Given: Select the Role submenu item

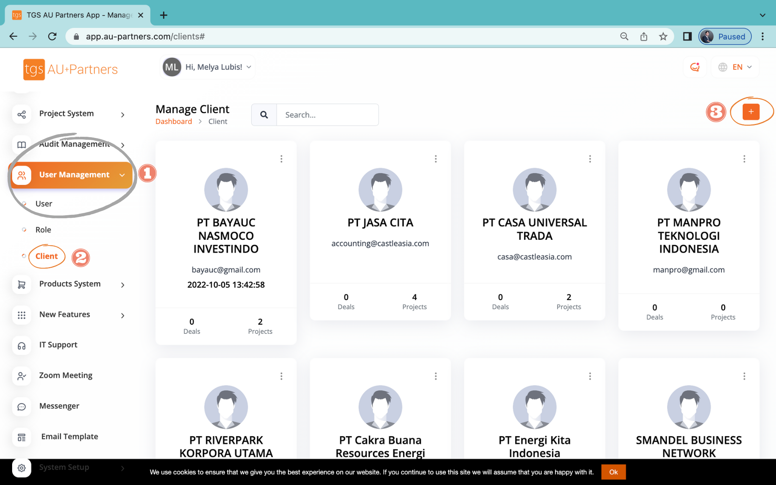Looking at the screenshot, I should 43,230.
